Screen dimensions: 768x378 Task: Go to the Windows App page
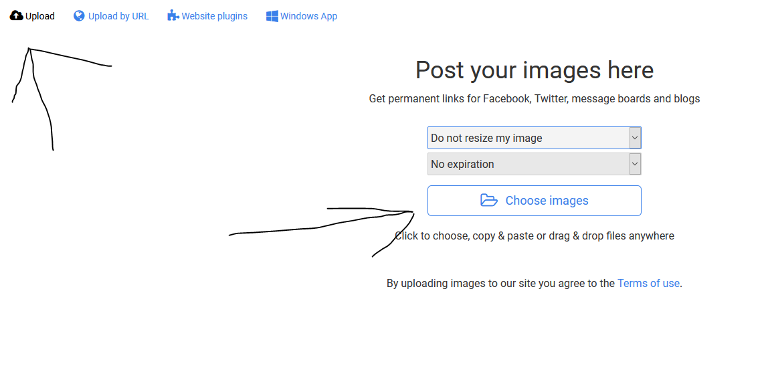pyautogui.click(x=302, y=16)
